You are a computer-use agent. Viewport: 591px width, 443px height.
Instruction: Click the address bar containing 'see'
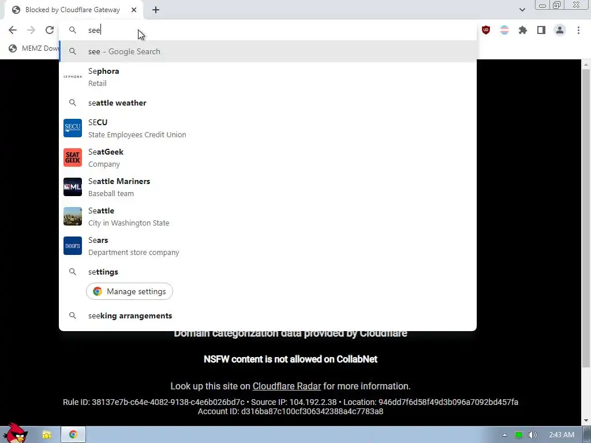tap(268, 30)
